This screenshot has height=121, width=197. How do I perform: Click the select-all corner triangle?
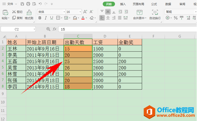pos(4,36)
